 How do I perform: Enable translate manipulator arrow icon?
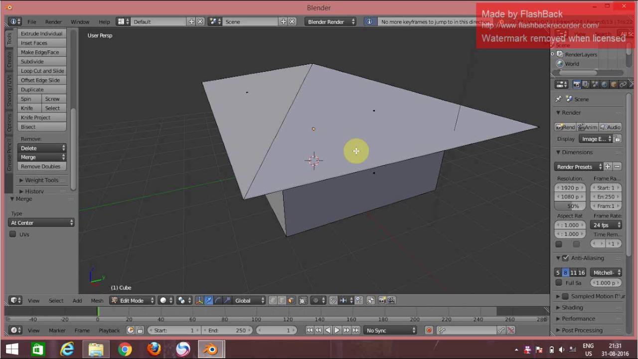point(208,300)
